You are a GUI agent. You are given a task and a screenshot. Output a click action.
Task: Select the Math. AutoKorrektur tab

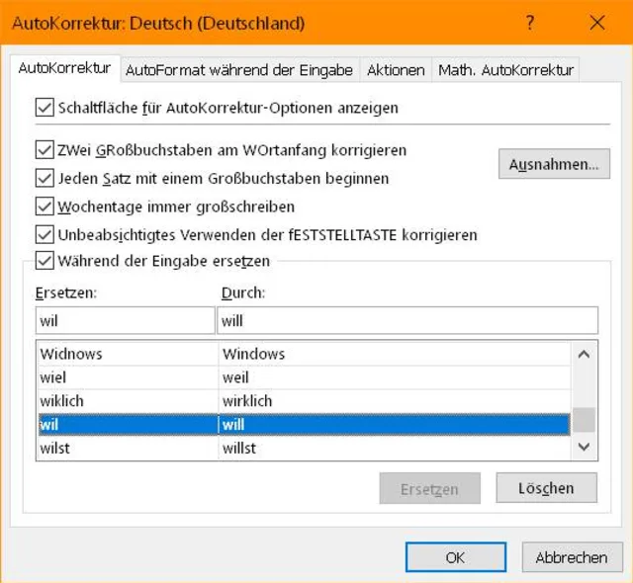click(x=505, y=70)
